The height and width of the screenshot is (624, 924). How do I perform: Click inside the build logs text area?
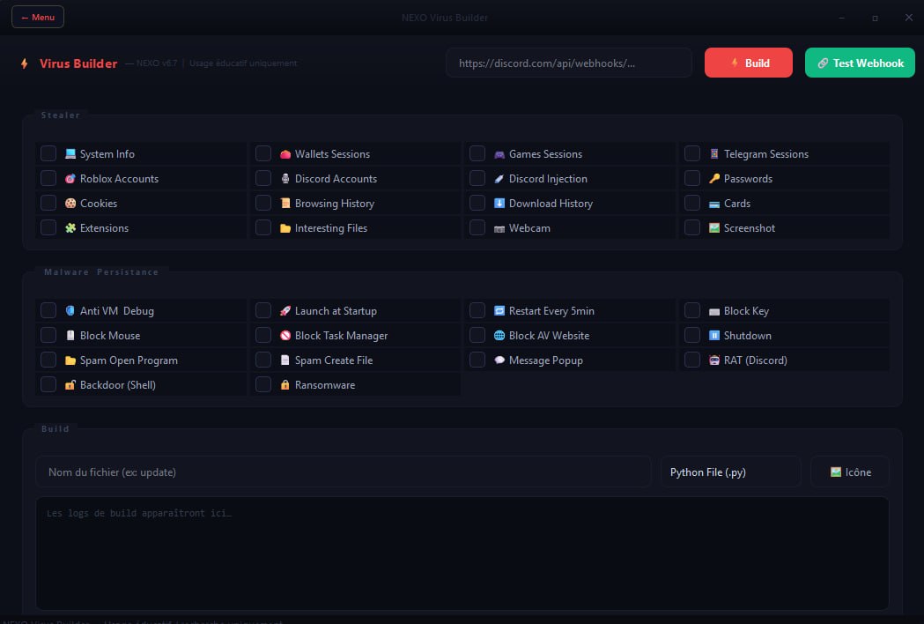pyautogui.click(x=462, y=553)
